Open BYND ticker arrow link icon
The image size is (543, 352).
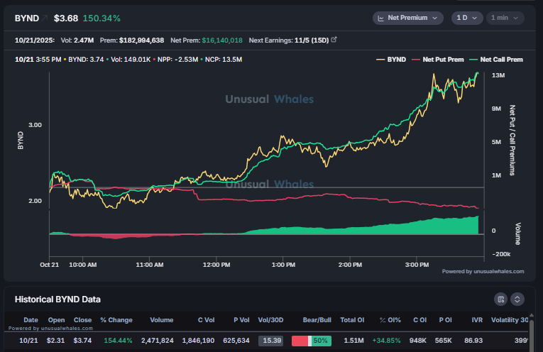(45, 18)
